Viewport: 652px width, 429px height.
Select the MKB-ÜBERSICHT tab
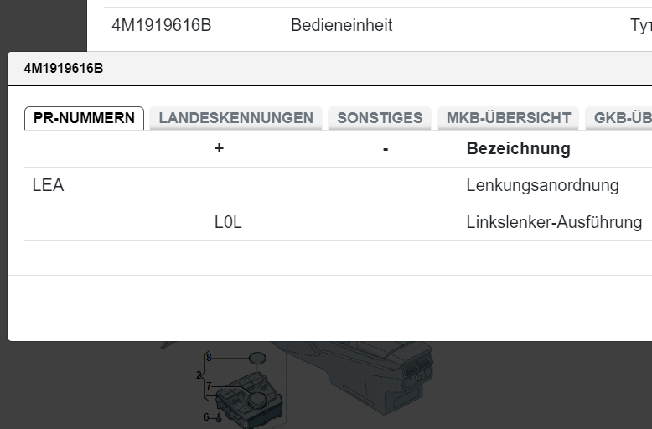(x=508, y=118)
